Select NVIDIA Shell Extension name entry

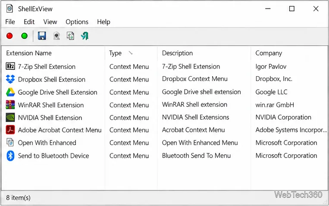pos(50,118)
